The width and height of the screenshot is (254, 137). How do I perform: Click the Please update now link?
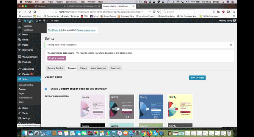(86, 30)
